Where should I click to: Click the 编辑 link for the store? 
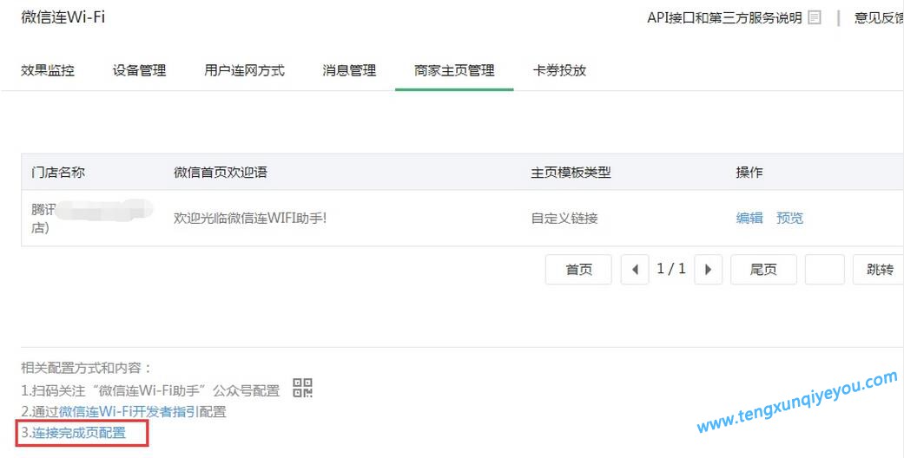coord(749,218)
